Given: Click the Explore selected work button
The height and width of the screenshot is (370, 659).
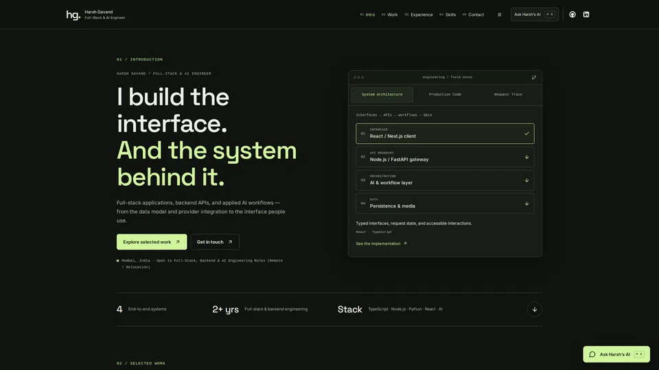Looking at the screenshot, I should (152, 242).
